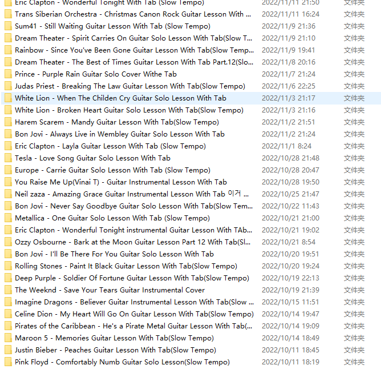Select Bon Jovi Always Live in Wembley name

pos(120,134)
